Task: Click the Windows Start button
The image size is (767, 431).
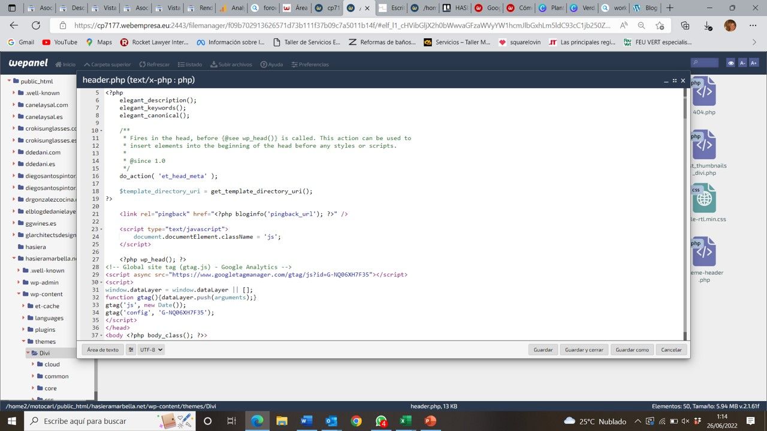Action: [12, 421]
